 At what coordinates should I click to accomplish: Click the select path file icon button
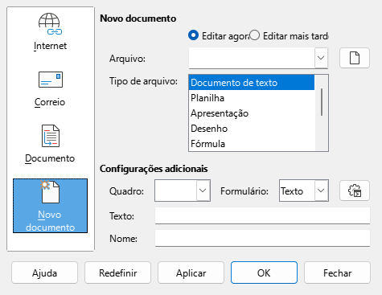[355, 58]
